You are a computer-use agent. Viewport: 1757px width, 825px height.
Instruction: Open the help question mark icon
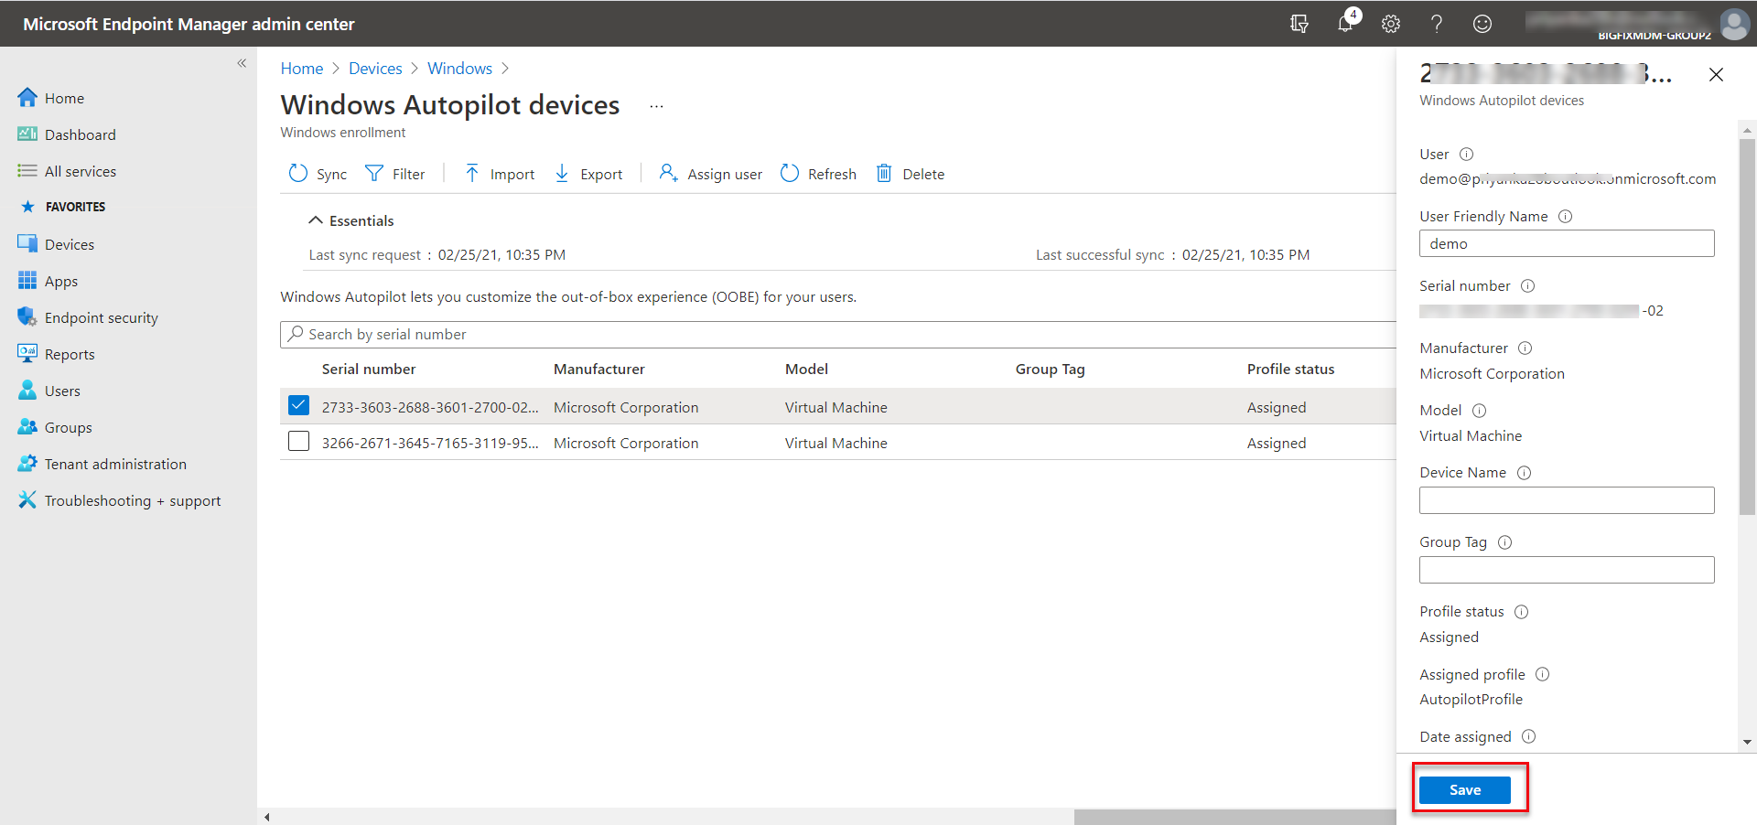(x=1437, y=24)
